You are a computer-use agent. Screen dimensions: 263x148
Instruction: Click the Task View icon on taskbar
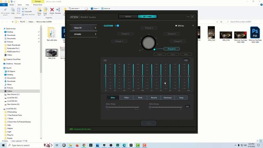click(57, 145)
